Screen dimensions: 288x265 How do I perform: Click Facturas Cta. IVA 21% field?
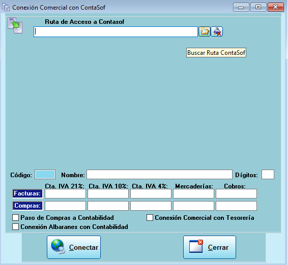pyautogui.click(x=66, y=194)
